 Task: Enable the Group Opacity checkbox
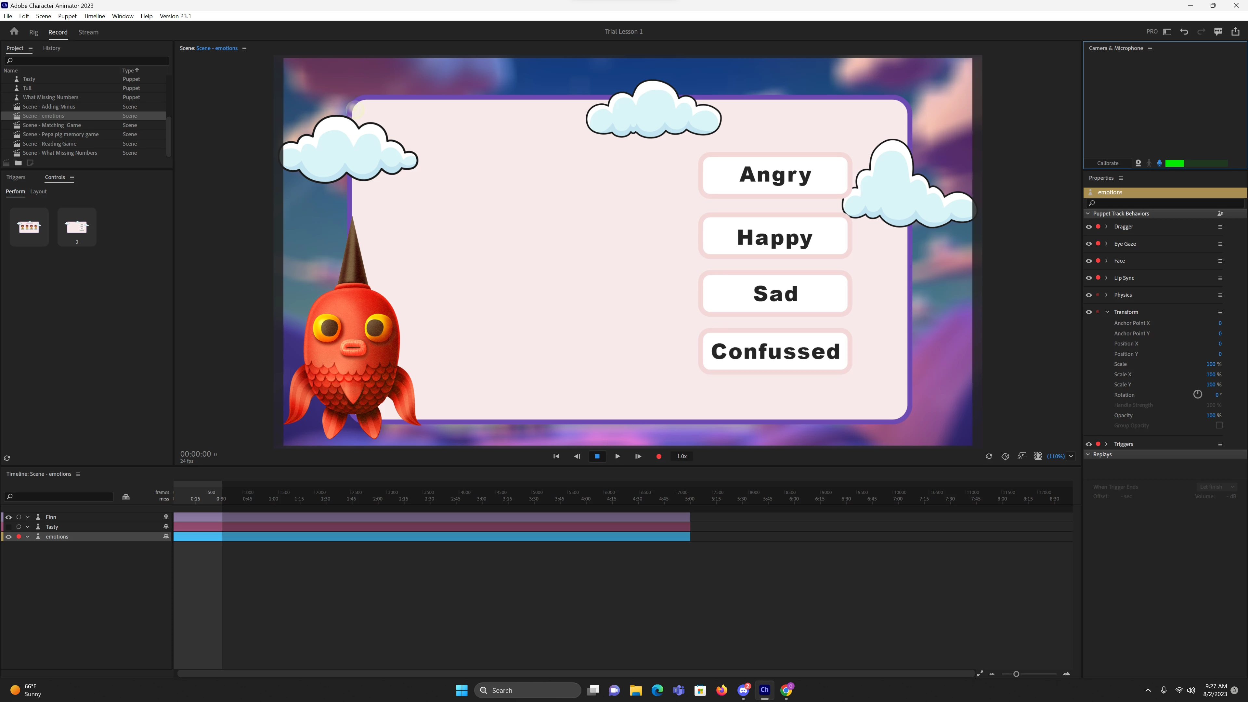point(1219,425)
